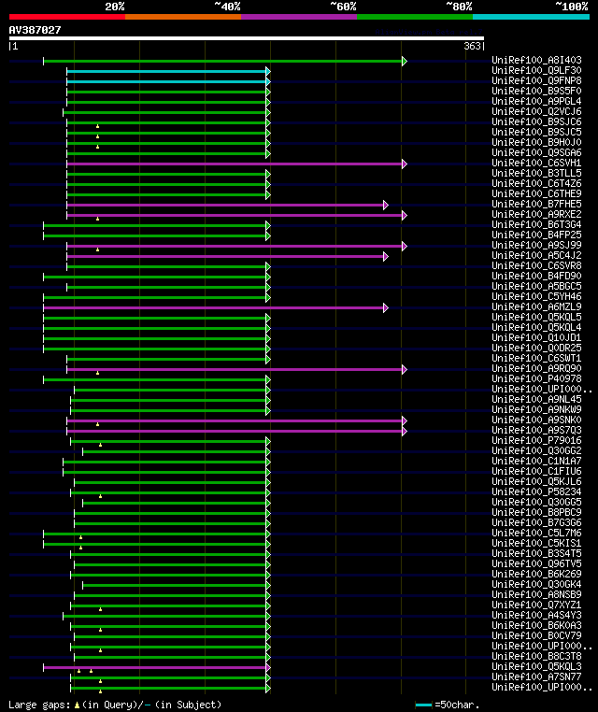Viewport: 598px width, 712px height.
Task: Click the yellow gap marker under UniRef100_A9RQ90 bar
Action: (97, 373)
